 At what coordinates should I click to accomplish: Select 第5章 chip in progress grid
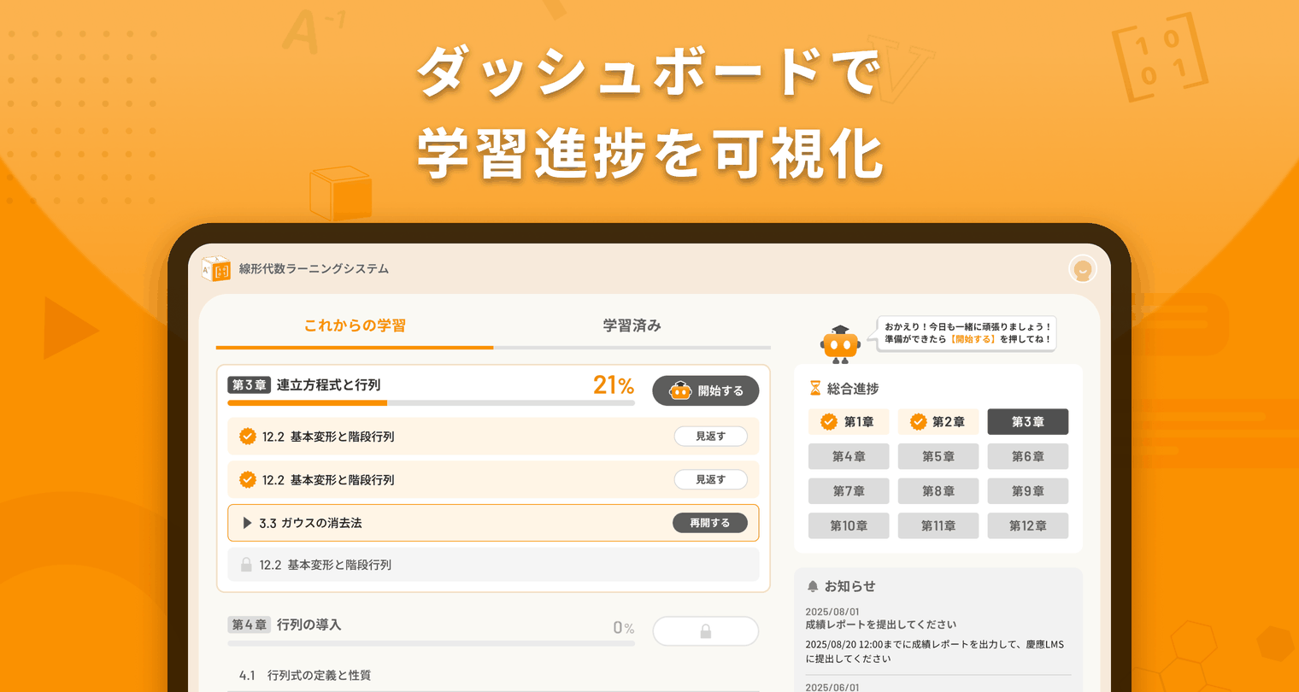(x=938, y=456)
